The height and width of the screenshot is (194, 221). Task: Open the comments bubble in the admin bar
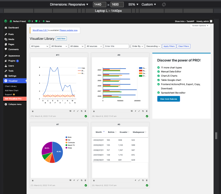pos(37,21)
